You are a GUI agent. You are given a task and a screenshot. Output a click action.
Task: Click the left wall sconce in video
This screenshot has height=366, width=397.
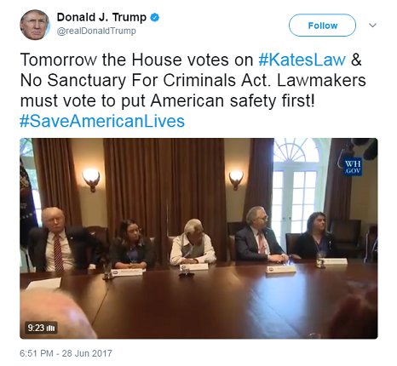[x=91, y=180]
